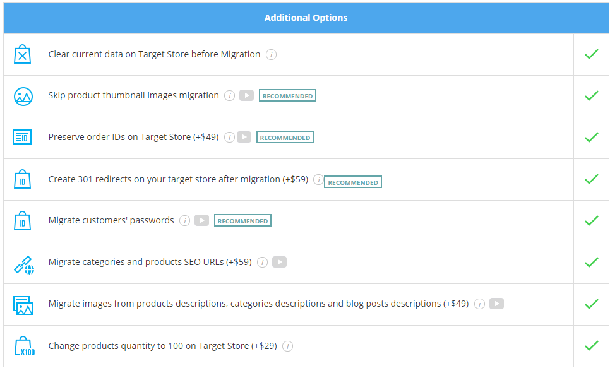Image resolution: width=610 pixels, height=373 pixels.
Task: Toggle off Skip product thumbnail images migration
Action: (591, 96)
